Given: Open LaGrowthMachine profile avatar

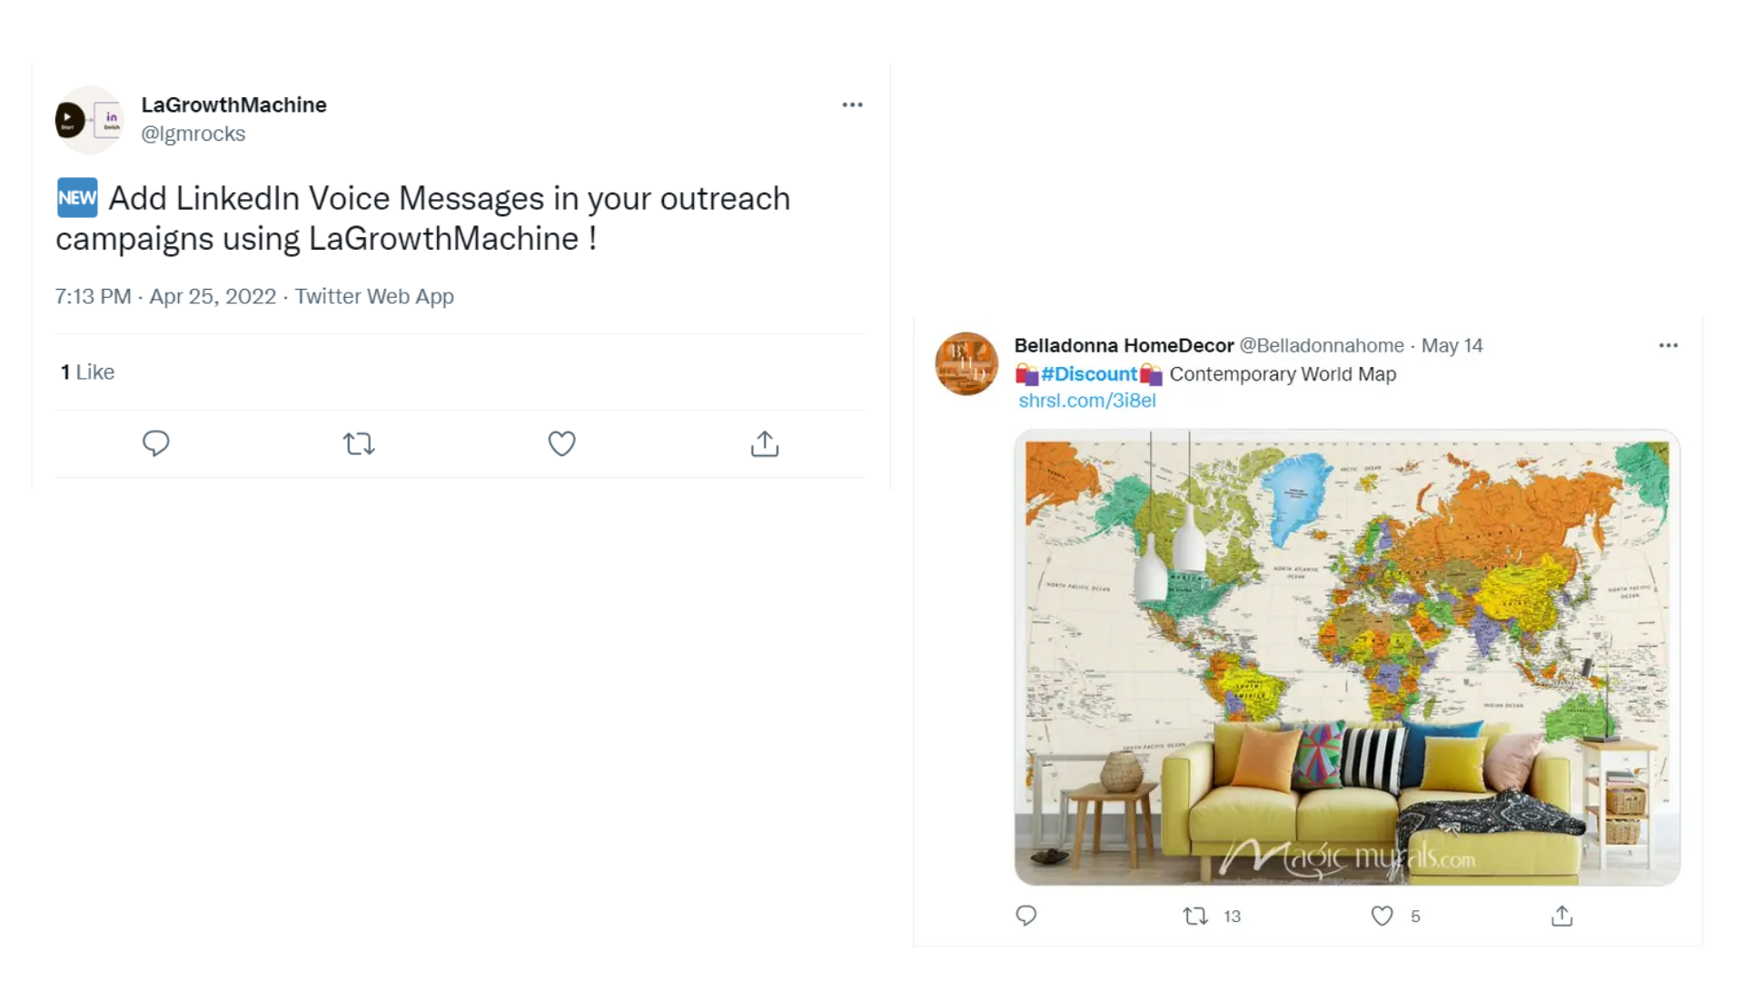Looking at the screenshot, I should pos(89,120).
